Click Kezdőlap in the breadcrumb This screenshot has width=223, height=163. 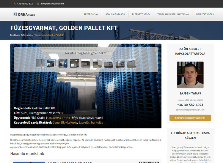[x=15, y=35]
